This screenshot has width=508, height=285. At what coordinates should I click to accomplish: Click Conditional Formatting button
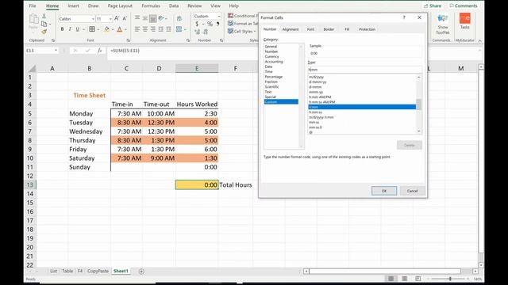point(242,16)
